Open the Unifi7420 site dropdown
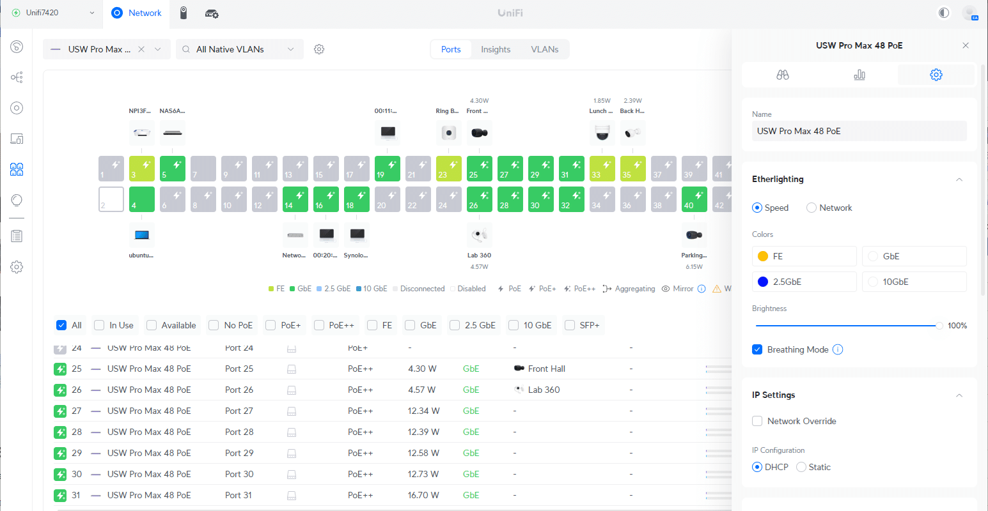 click(51, 13)
